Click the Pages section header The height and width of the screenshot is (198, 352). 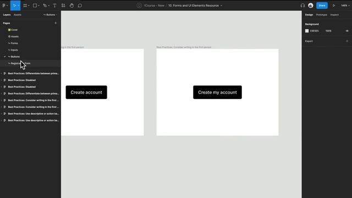coord(7,23)
